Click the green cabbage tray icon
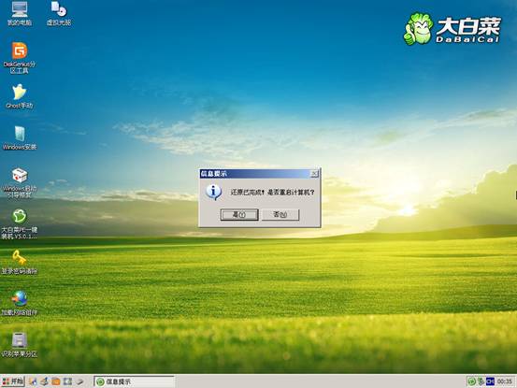The height and width of the screenshot is (388, 517). [x=472, y=381]
